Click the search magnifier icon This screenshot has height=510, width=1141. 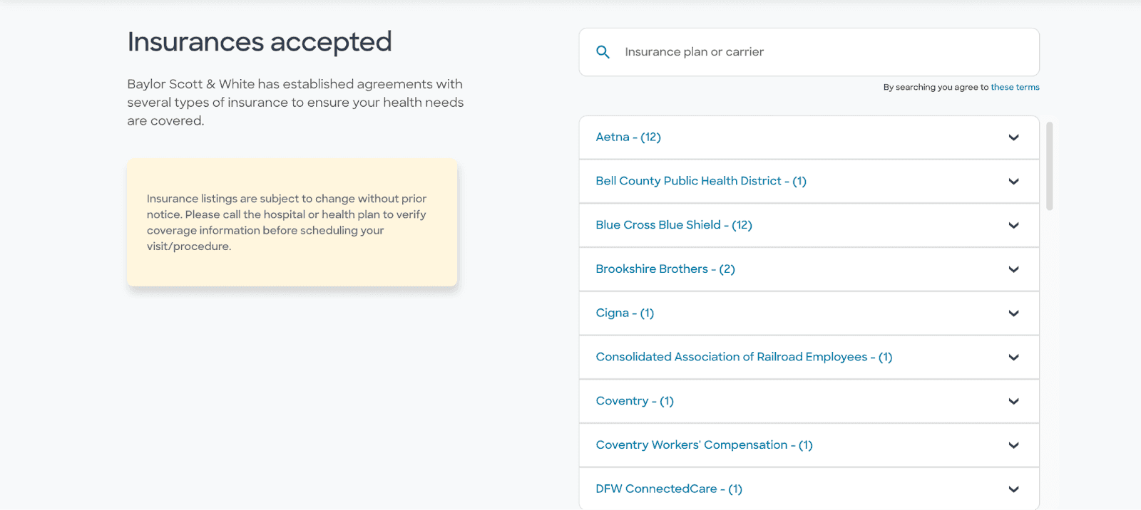coord(602,51)
